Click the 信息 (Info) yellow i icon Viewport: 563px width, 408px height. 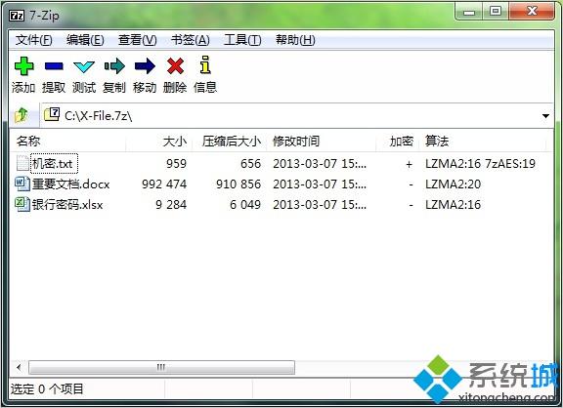[x=205, y=64]
